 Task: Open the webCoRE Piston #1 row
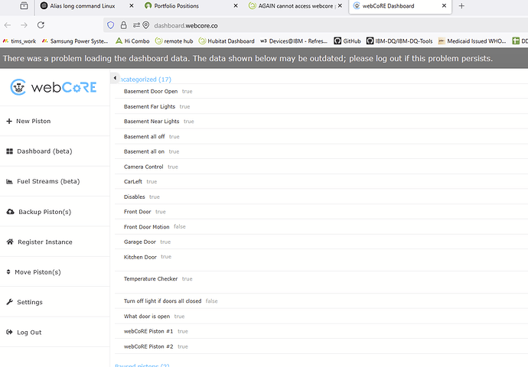(148, 331)
